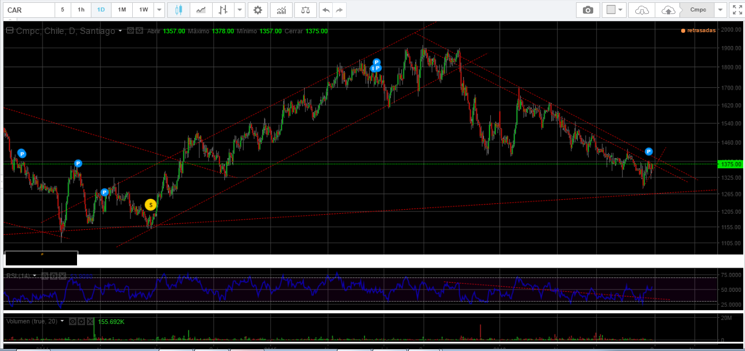
Task: Open the layout selection square dropdown
Action: coord(614,10)
